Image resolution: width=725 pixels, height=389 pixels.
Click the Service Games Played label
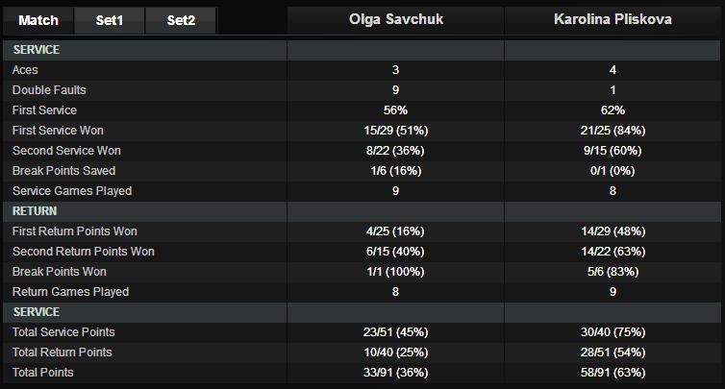point(72,191)
